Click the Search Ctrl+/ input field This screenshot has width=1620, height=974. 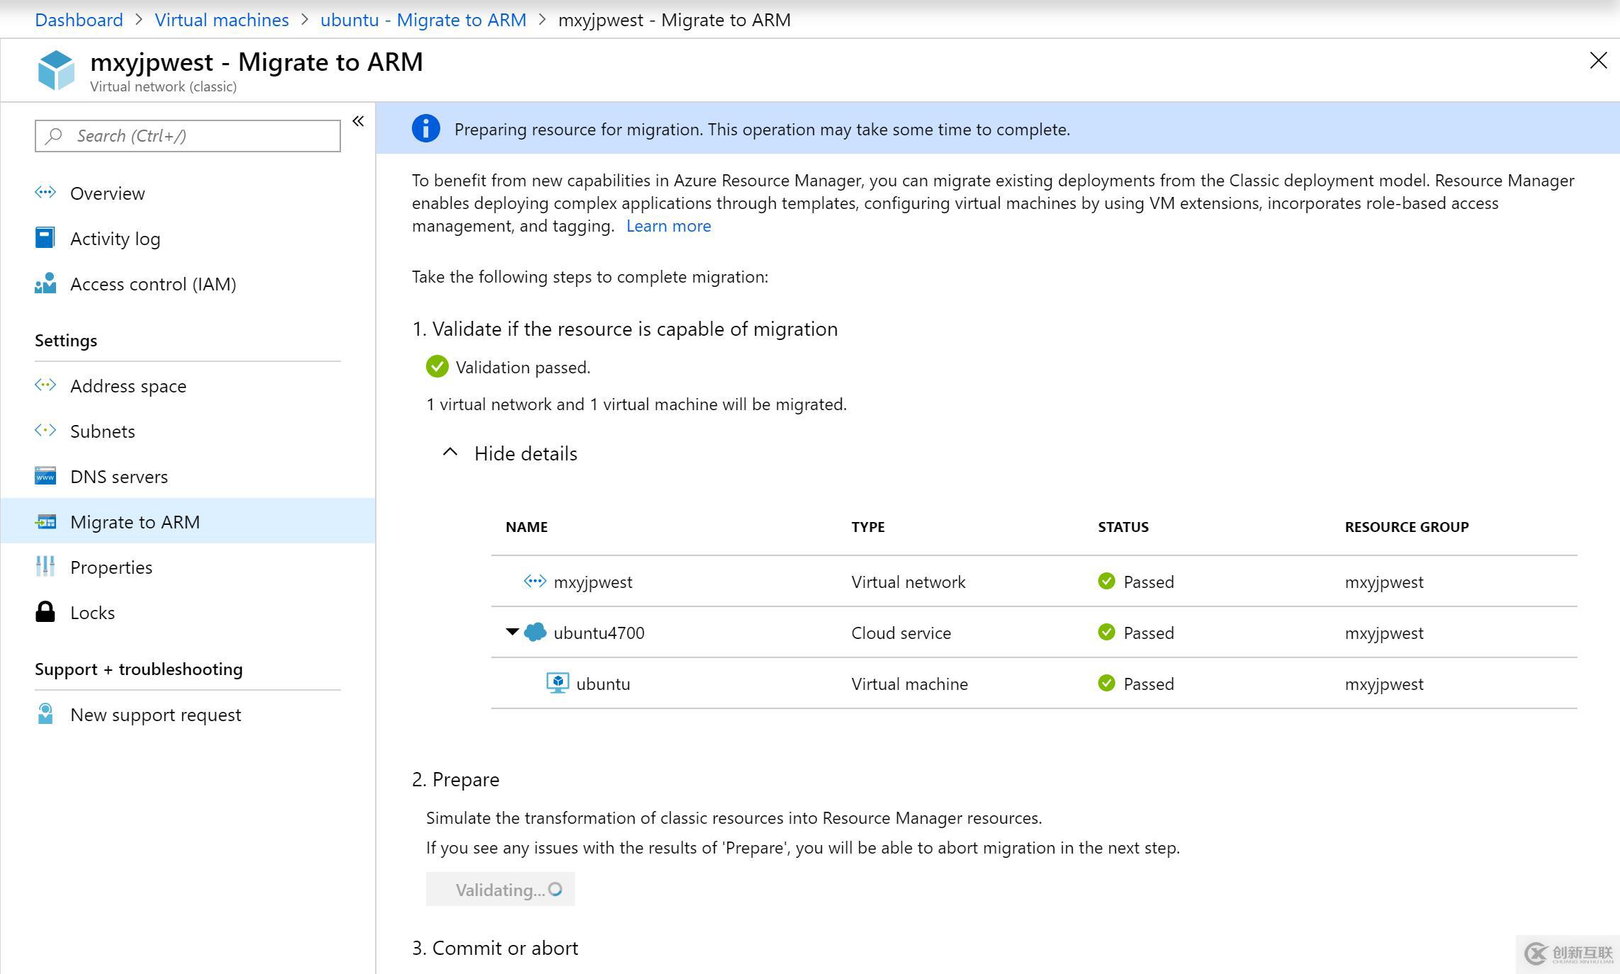tap(189, 137)
